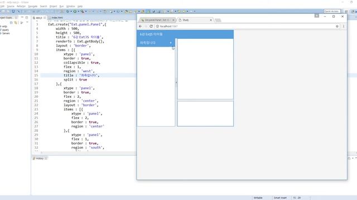Viewport: 357px width, 200px height.
Task: Close the Ext.panel.Panel Chrome tab
Action: click(x=173, y=20)
